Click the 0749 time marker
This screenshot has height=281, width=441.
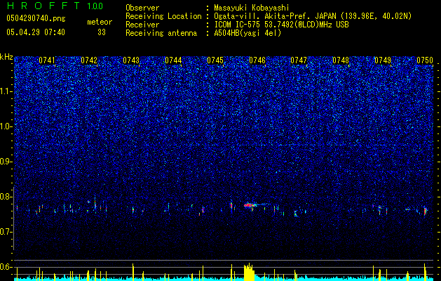pos(383,60)
